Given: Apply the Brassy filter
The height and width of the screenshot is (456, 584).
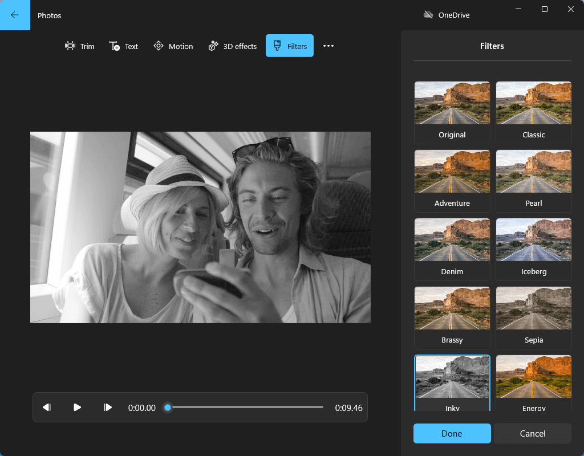Looking at the screenshot, I should [x=452, y=318].
